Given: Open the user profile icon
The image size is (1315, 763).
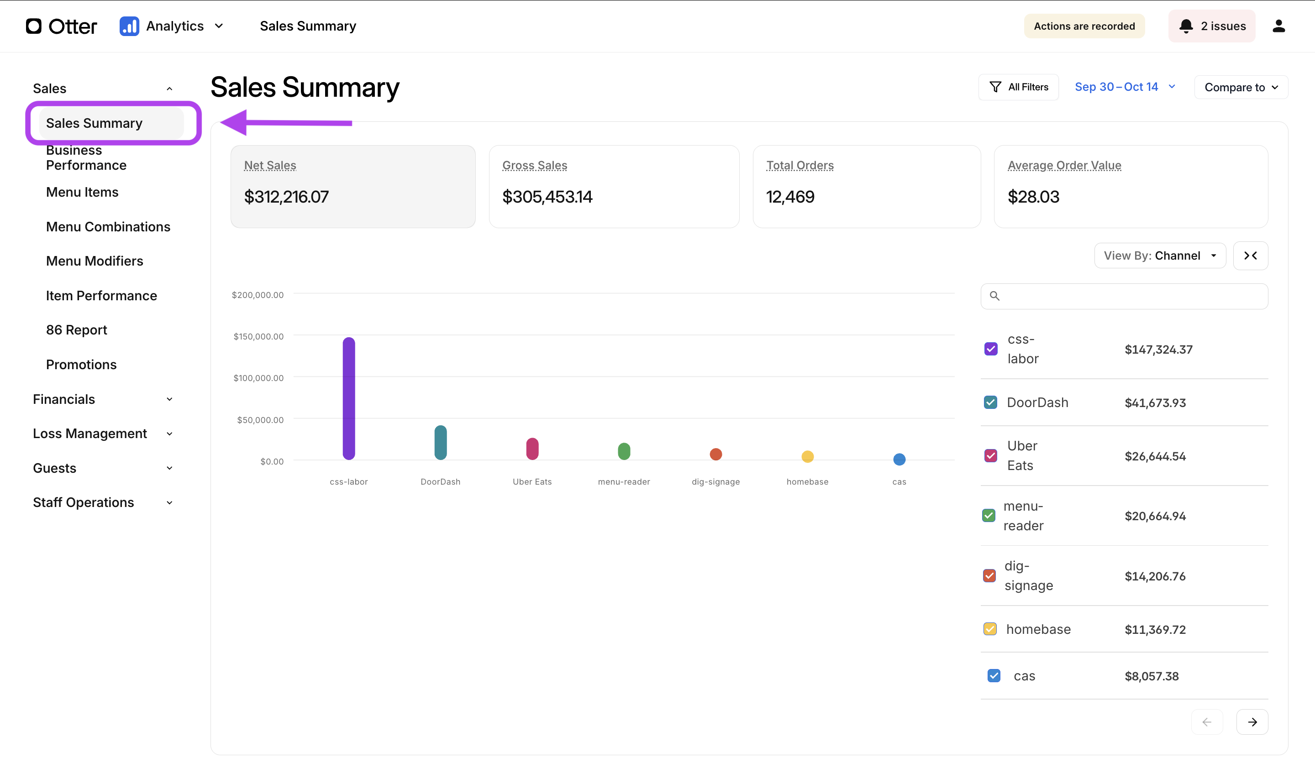Looking at the screenshot, I should pyautogui.click(x=1278, y=26).
